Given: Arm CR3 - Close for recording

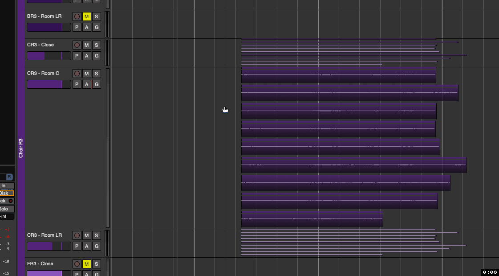Looking at the screenshot, I should (x=77, y=45).
